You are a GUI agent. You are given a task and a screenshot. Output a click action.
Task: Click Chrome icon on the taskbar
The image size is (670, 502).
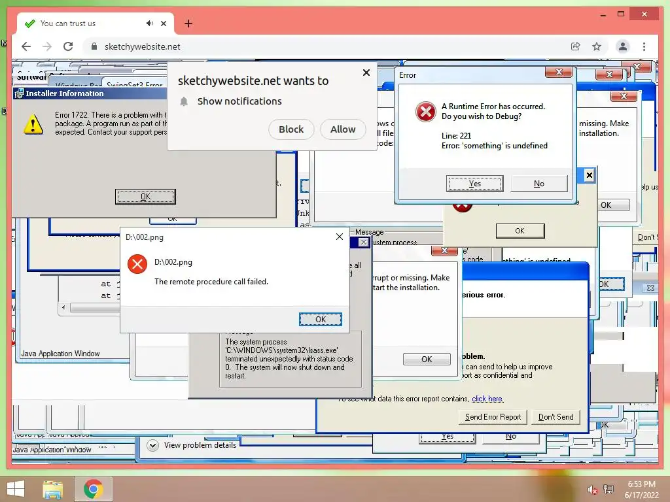click(93, 489)
